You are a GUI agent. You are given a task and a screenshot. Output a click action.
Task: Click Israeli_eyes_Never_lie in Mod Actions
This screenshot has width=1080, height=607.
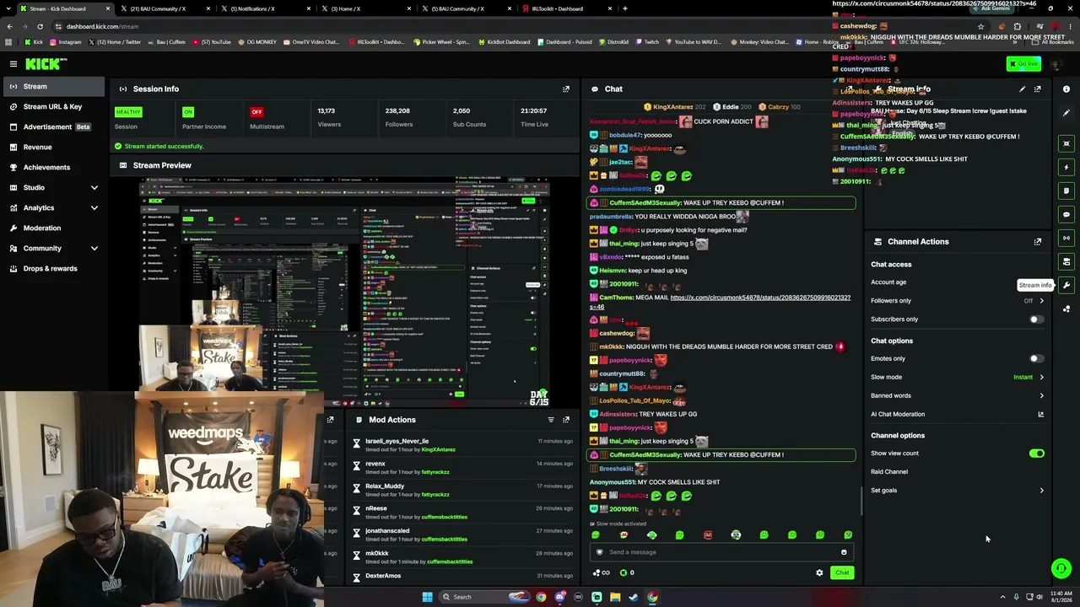coord(397,441)
